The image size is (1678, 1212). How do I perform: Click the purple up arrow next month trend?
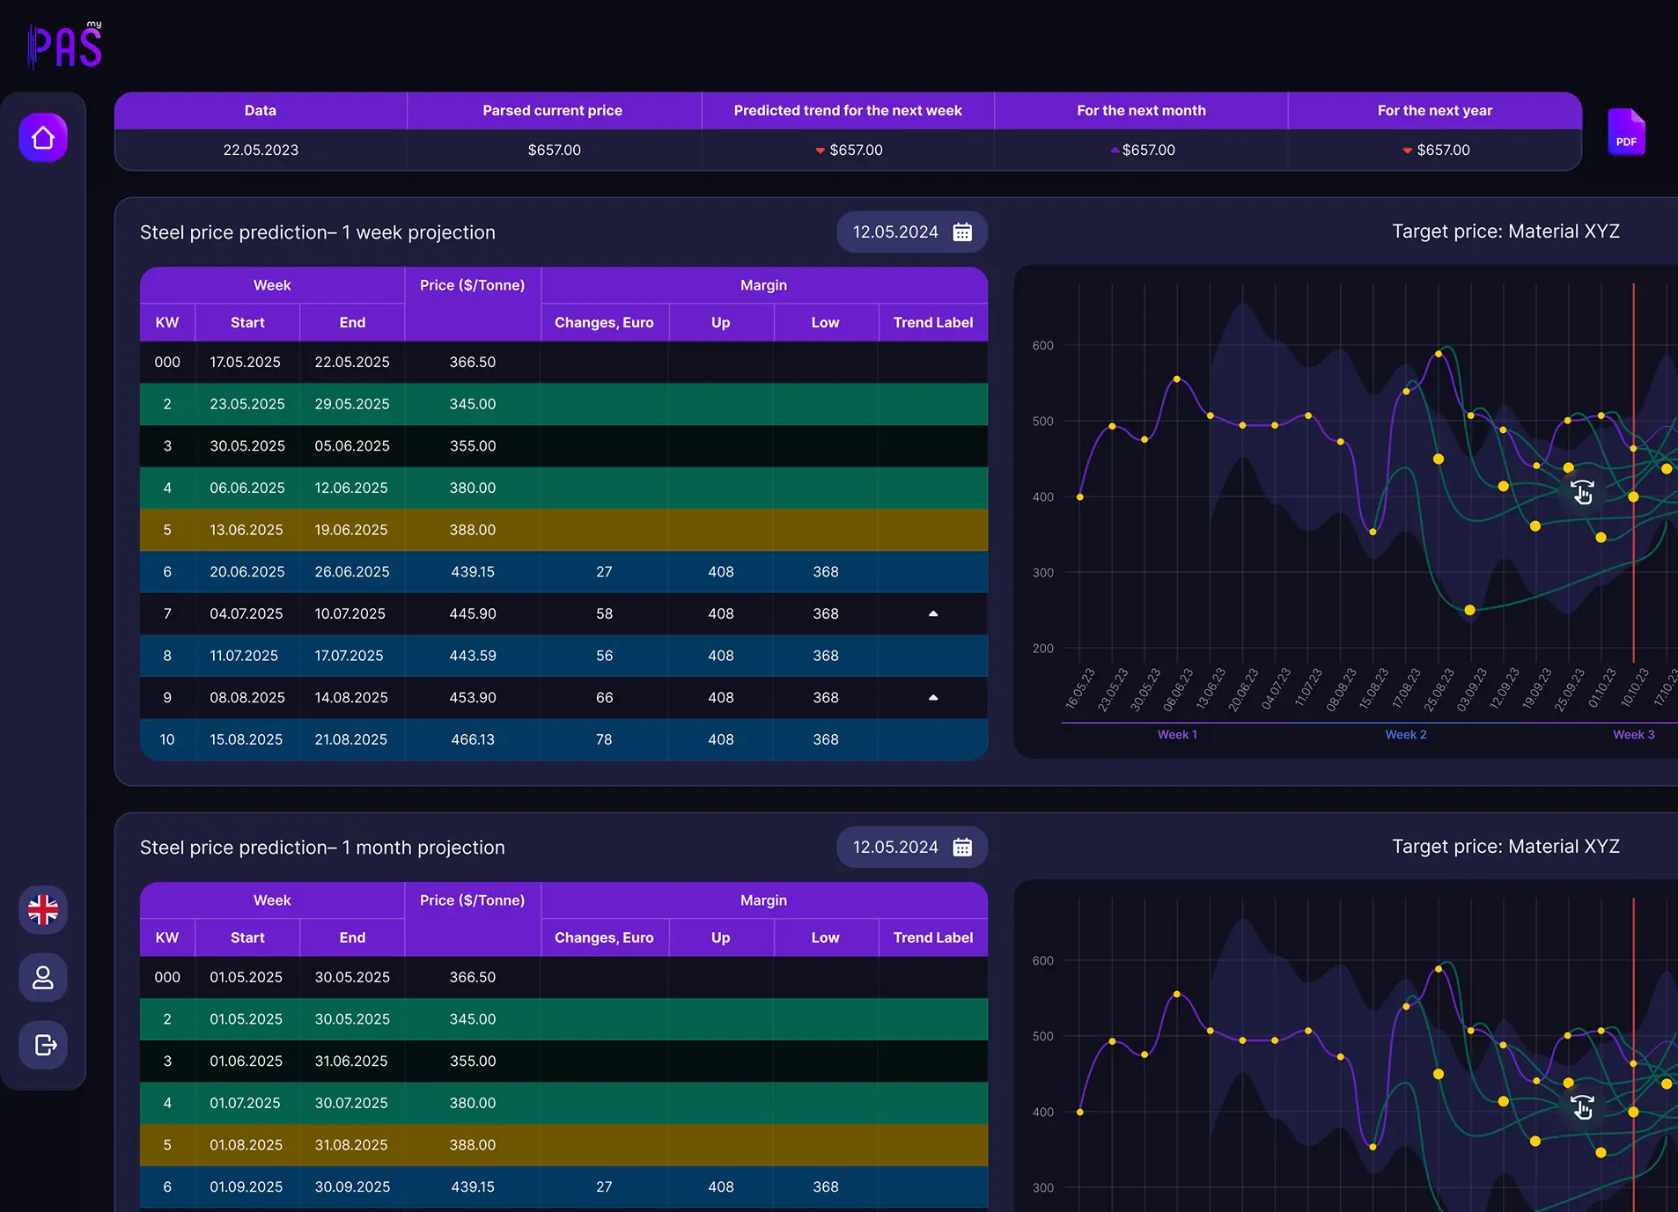click(x=1115, y=151)
